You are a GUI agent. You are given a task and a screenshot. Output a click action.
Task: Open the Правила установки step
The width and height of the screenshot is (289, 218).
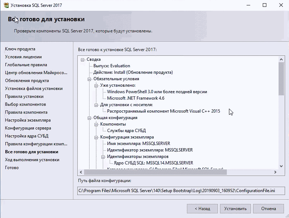coord(24,96)
